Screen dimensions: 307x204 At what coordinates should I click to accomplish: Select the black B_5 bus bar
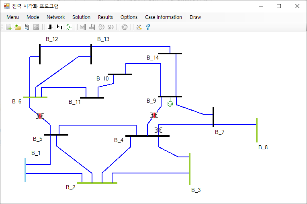[56, 135]
